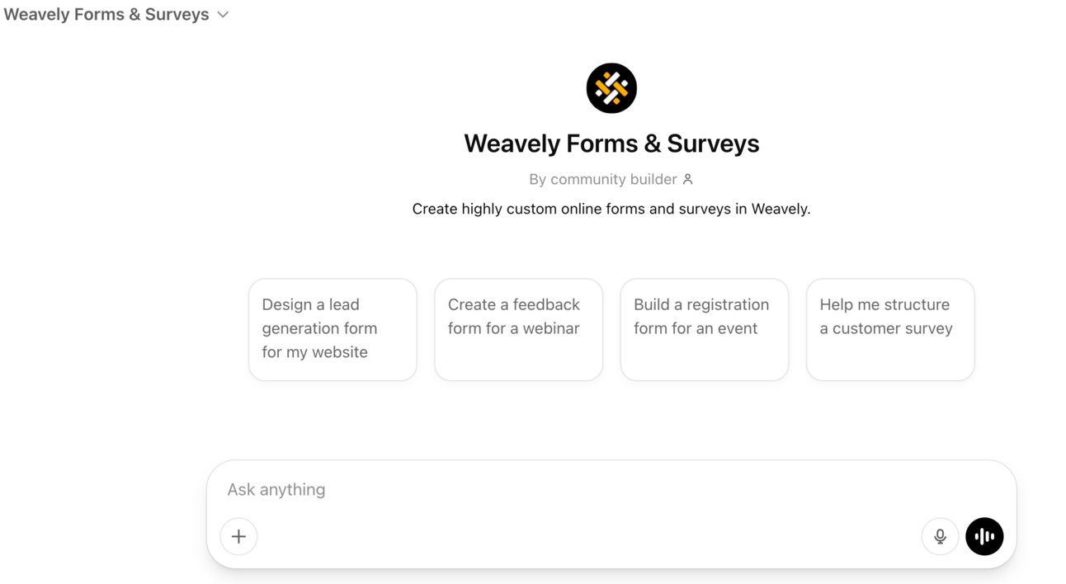
Task: Open the top-left Weavely Forms & Surveys menu
Action: tap(106, 15)
